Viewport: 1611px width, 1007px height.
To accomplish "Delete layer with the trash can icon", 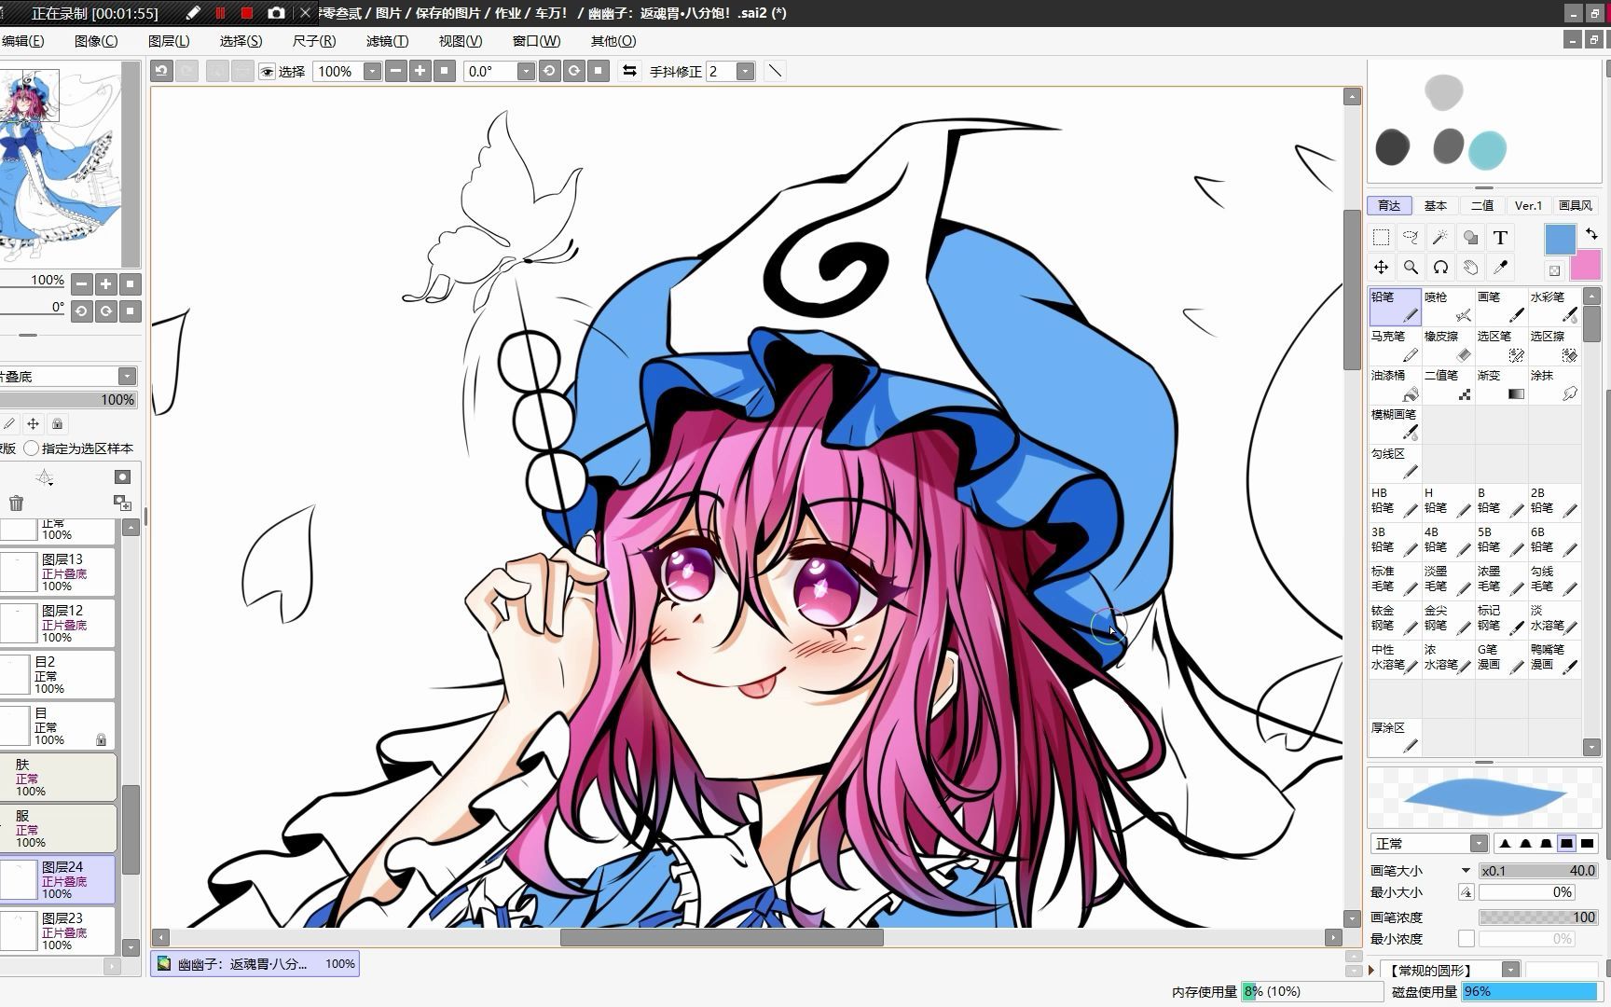I will pos(16,504).
